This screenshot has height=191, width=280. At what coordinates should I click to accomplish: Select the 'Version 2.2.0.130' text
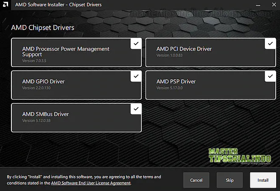pyautogui.click(x=36, y=88)
